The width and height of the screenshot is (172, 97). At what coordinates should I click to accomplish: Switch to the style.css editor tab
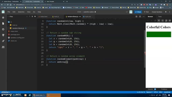point(87,17)
